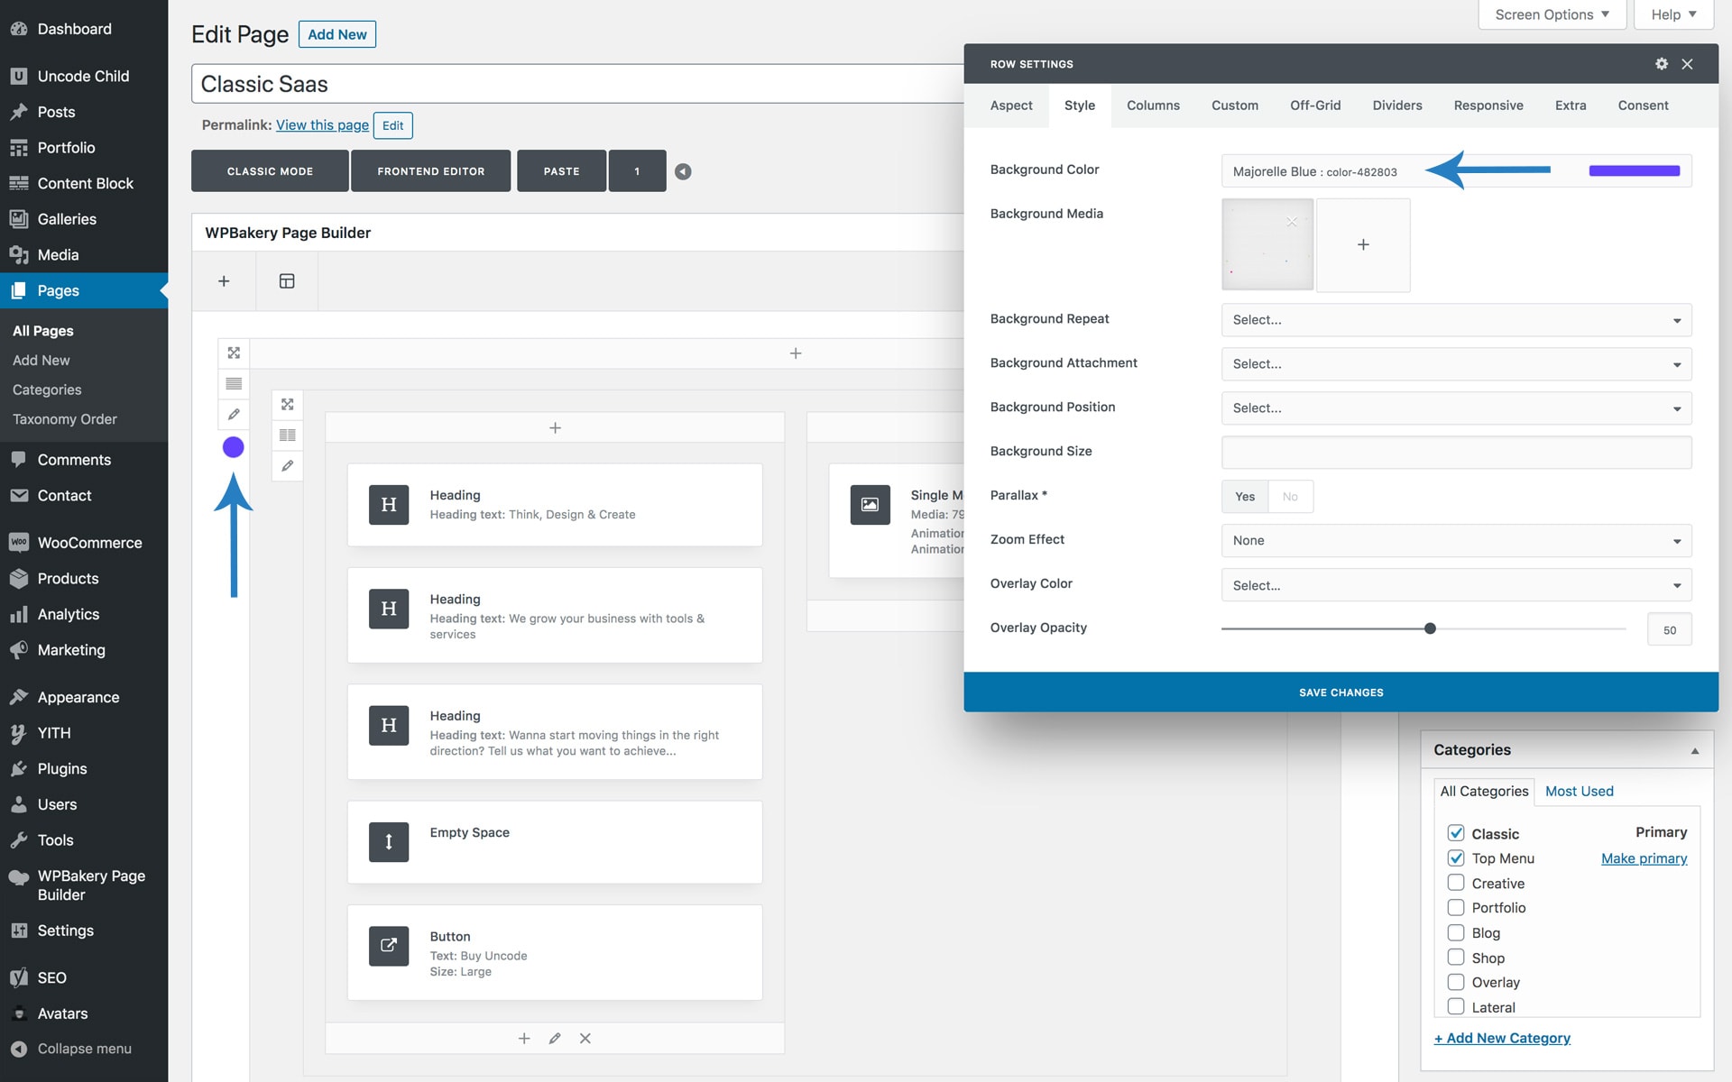Click the inner row's expand arrows icon

click(287, 405)
